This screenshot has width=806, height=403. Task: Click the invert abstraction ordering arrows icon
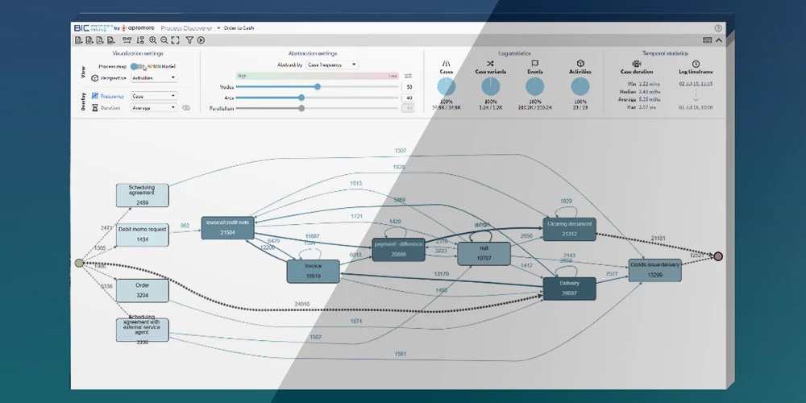pos(408,76)
